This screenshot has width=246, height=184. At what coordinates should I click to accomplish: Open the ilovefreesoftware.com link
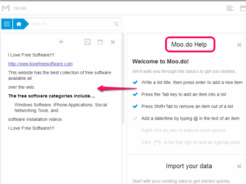40,64
